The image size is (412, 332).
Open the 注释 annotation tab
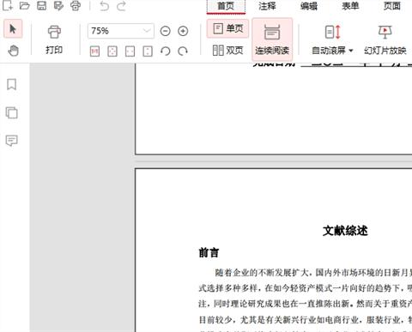coord(267,6)
